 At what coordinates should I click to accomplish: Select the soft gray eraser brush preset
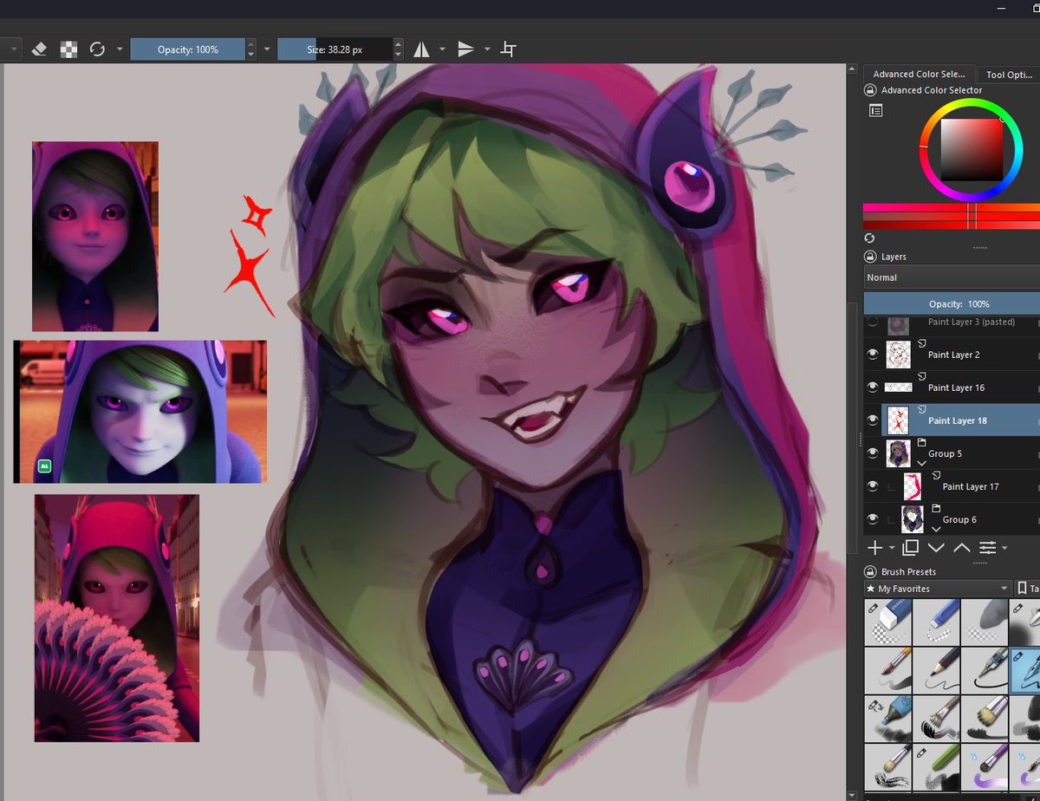pos(984,622)
